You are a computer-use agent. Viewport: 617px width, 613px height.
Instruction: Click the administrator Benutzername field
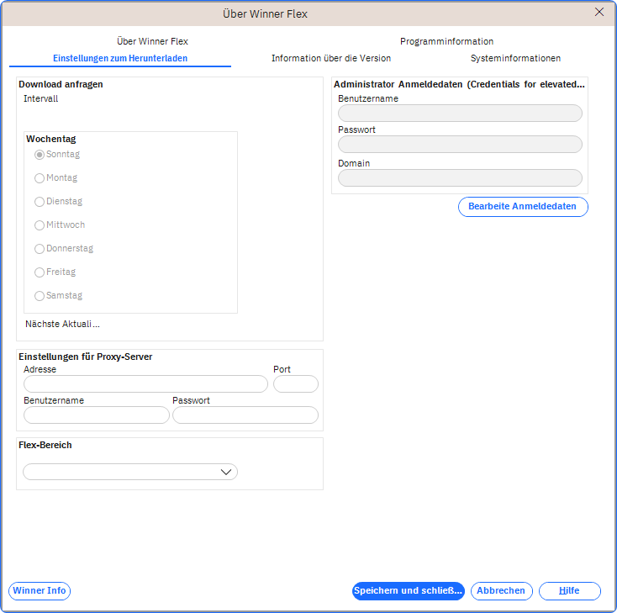coord(460,113)
